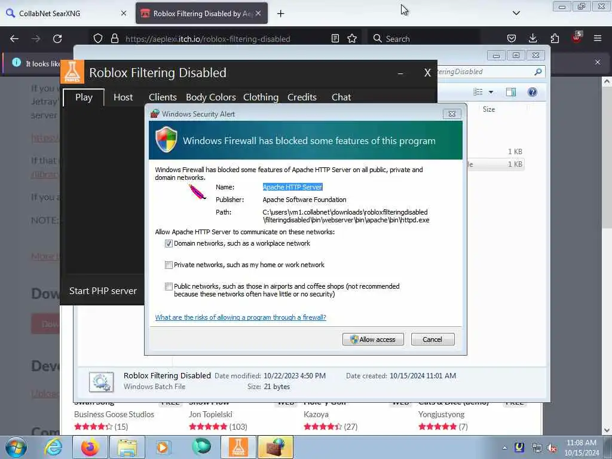Open Kazoya developer link
This screenshot has width=612, height=459.
tap(316, 415)
